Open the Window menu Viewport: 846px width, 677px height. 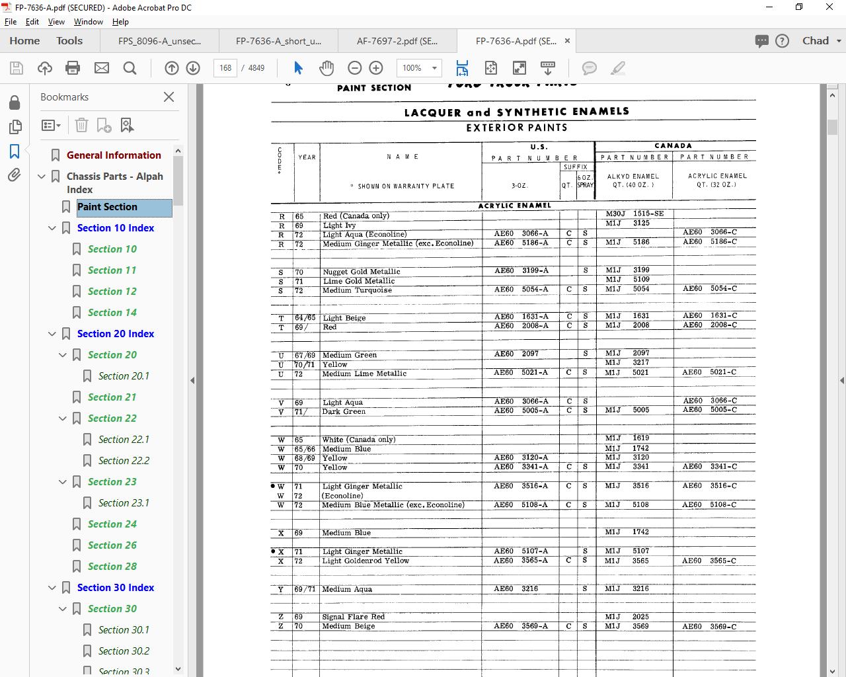pos(88,22)
